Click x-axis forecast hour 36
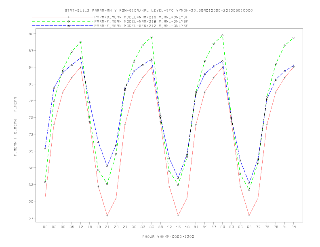Screen dimensions: 320x247 click(x=152, y=227)
